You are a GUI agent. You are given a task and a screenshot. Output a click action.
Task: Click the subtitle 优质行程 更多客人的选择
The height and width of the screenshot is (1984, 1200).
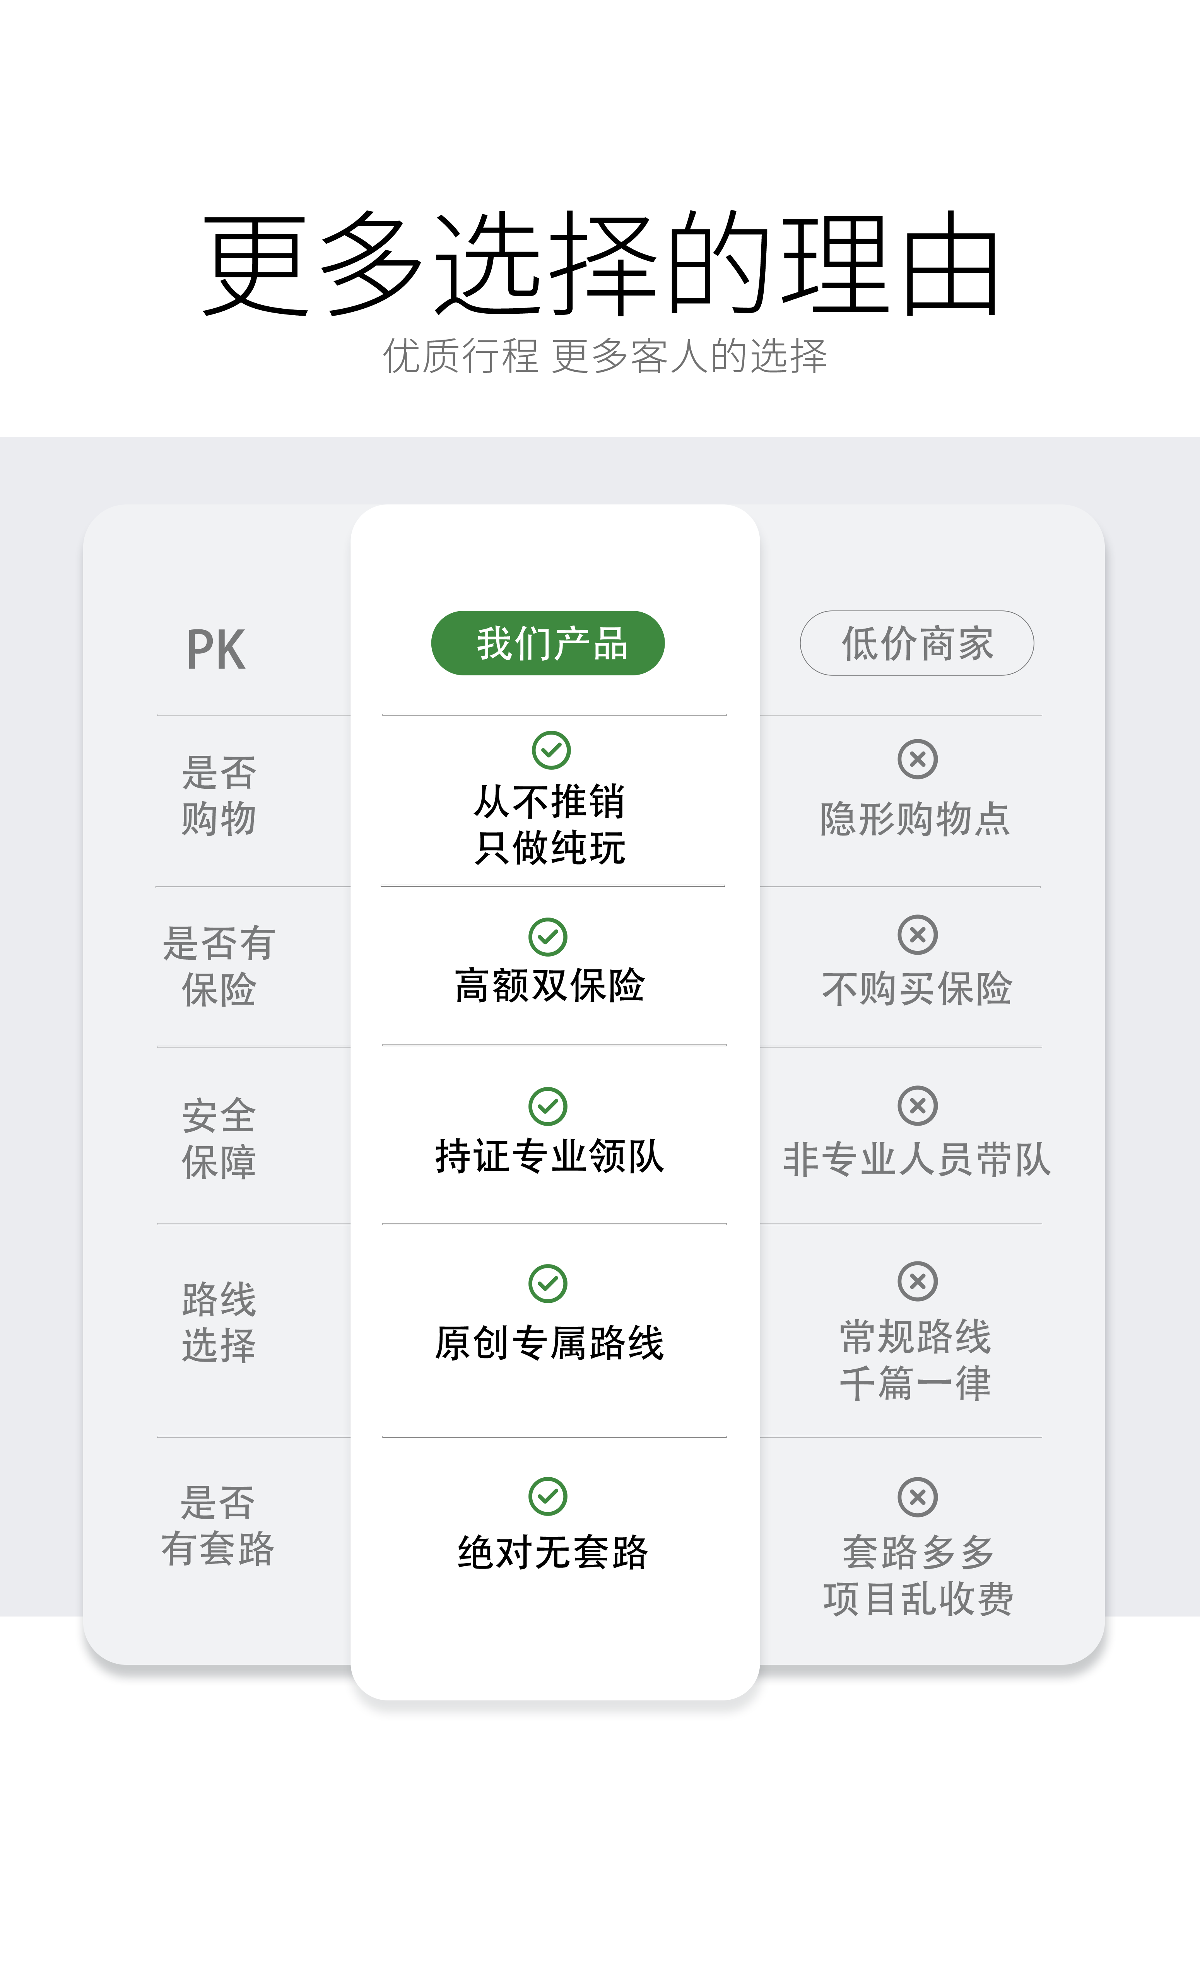[x=605, y=356]
